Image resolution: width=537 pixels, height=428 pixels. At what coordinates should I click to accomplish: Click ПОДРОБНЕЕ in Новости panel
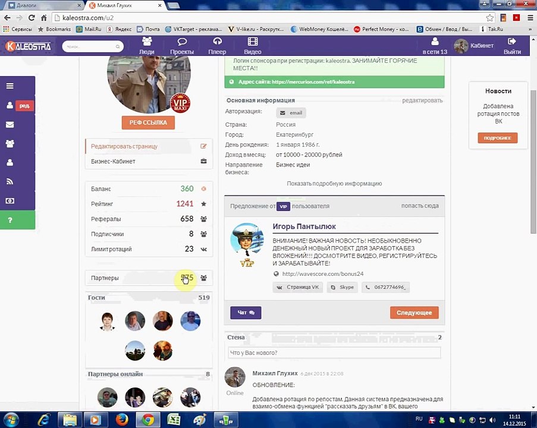click(498, 138)
